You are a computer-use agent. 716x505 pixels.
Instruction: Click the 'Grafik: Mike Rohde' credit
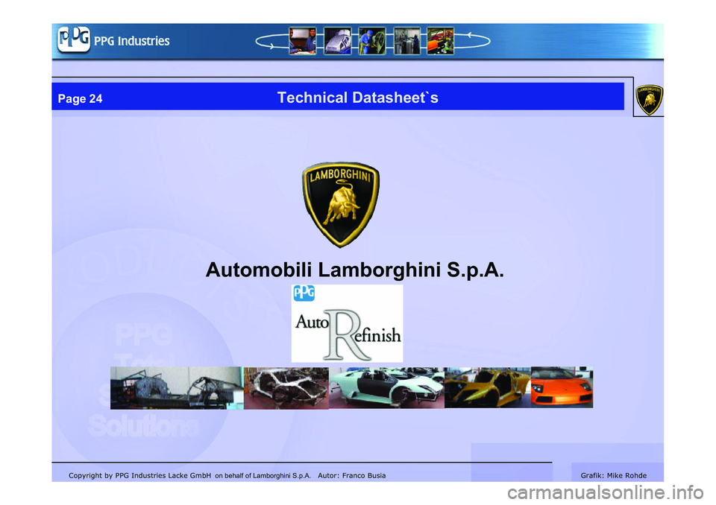coord(613,475)
